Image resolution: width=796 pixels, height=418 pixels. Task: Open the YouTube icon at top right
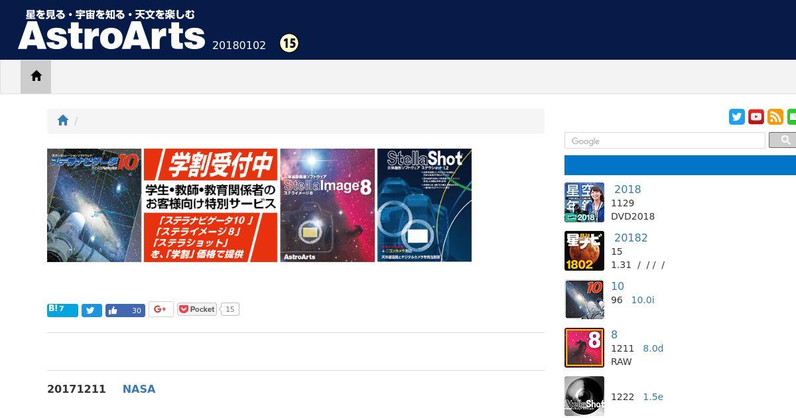(756, 117)
